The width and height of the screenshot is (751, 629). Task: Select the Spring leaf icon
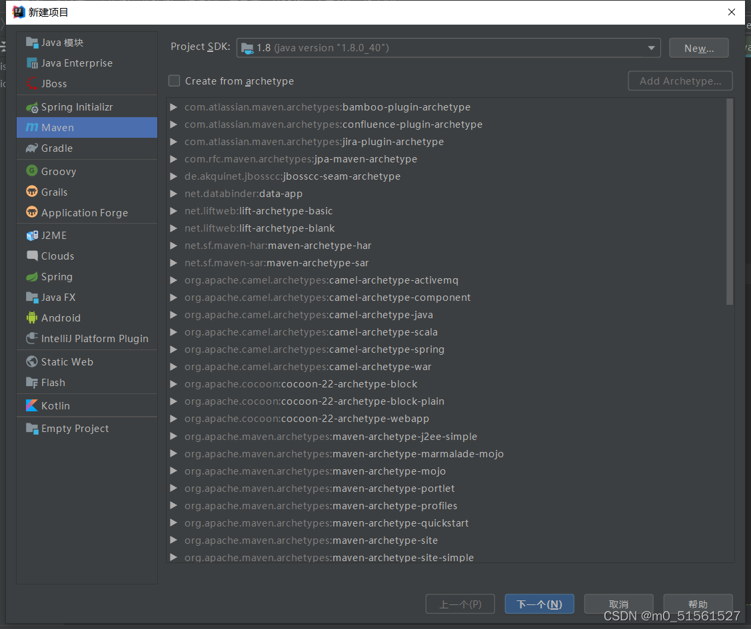pyautogui.click(x=32, y=276)
